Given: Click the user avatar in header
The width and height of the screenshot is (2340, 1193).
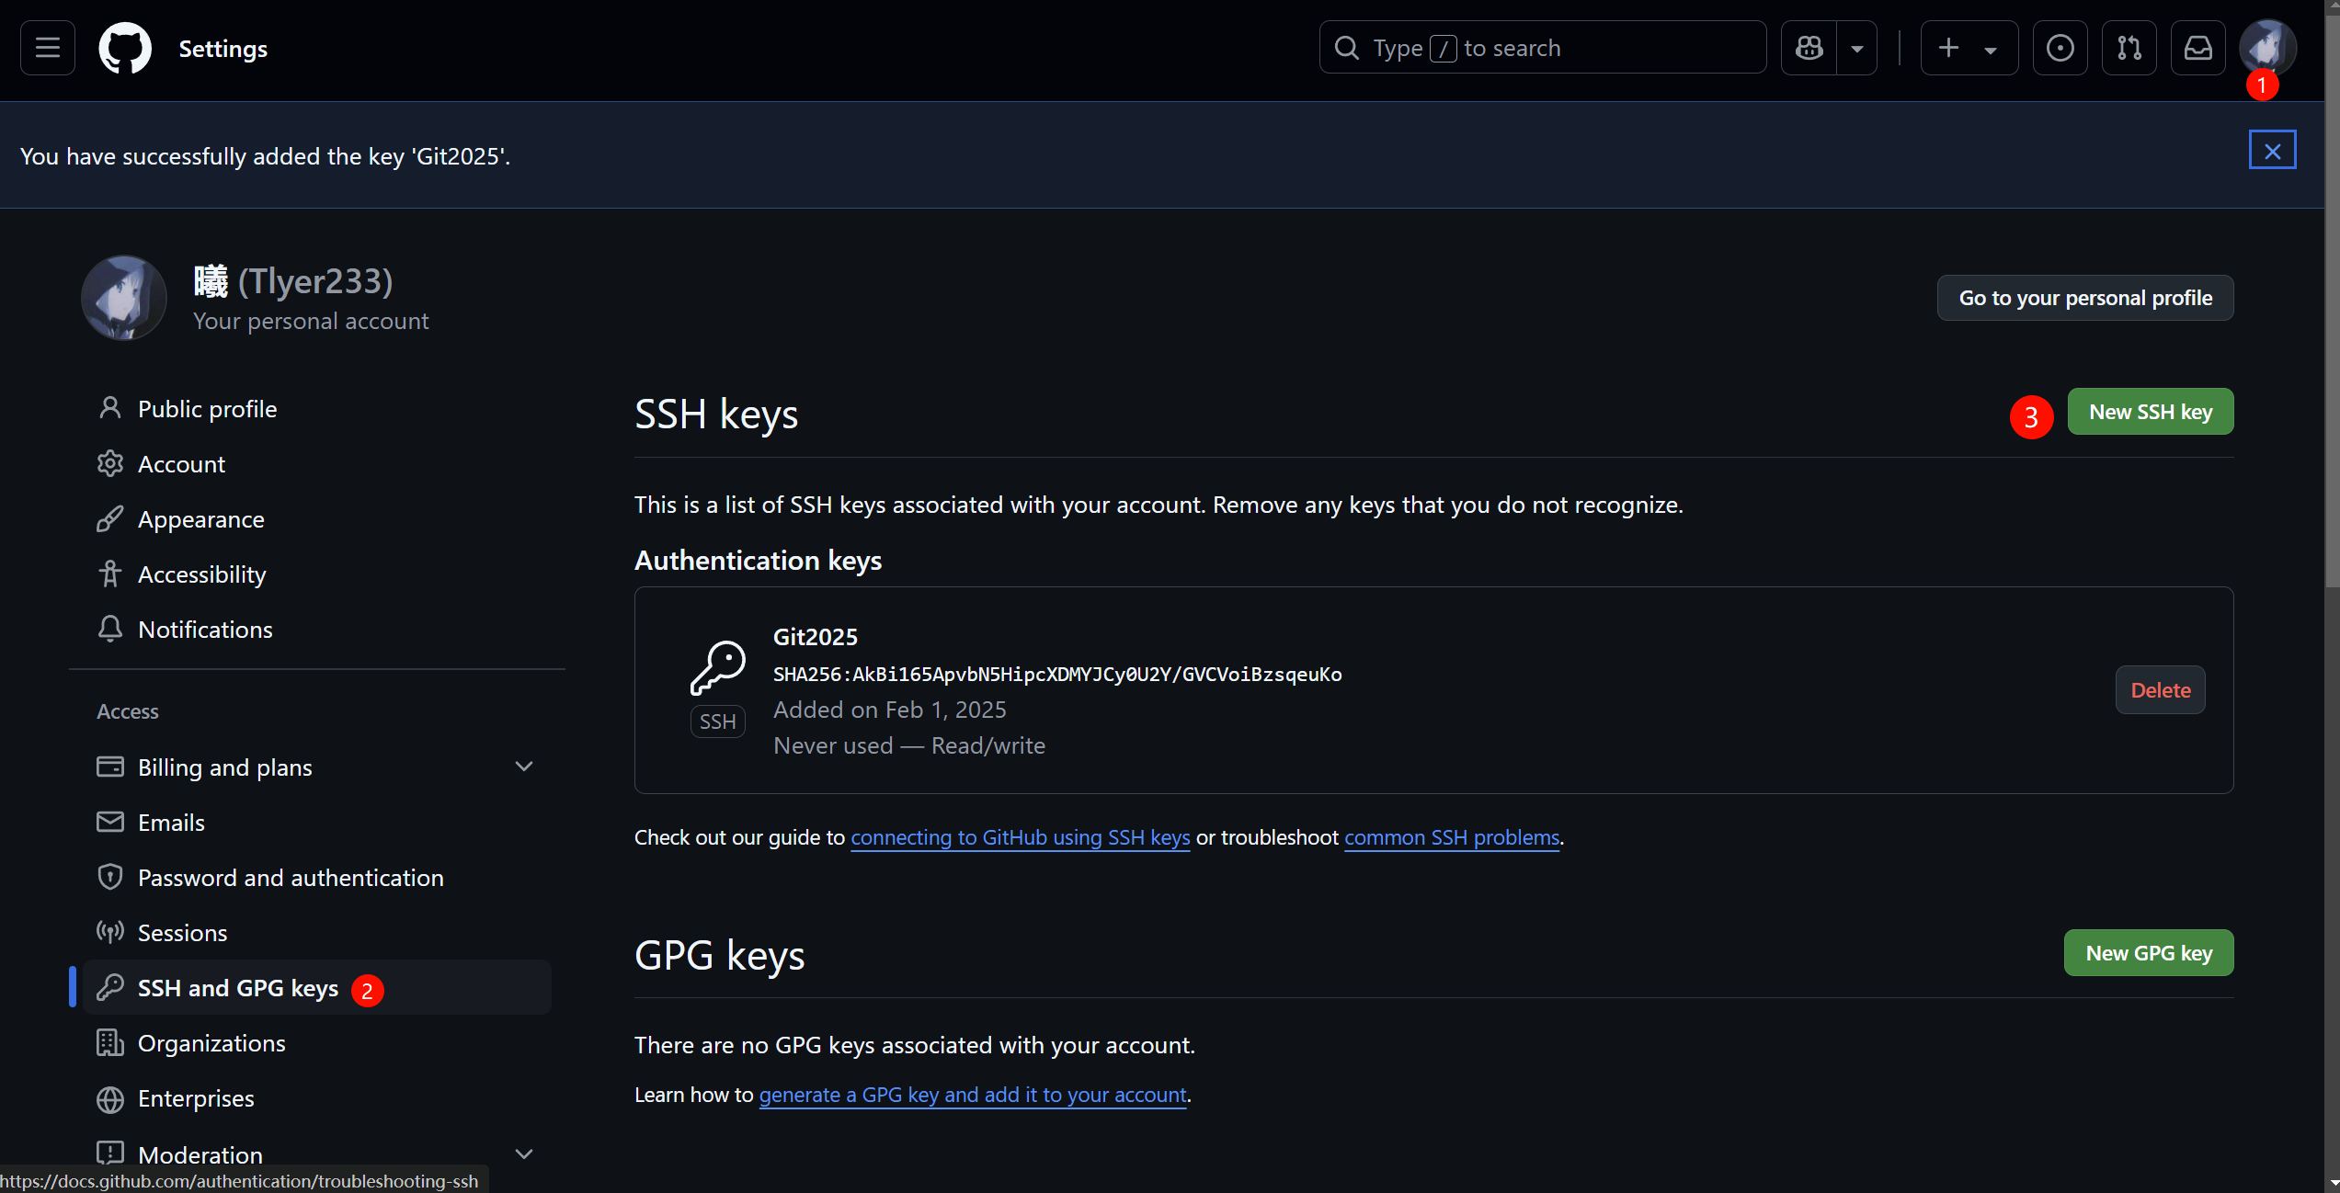Looking at the screenshot, I should (x=2266, y=46).
